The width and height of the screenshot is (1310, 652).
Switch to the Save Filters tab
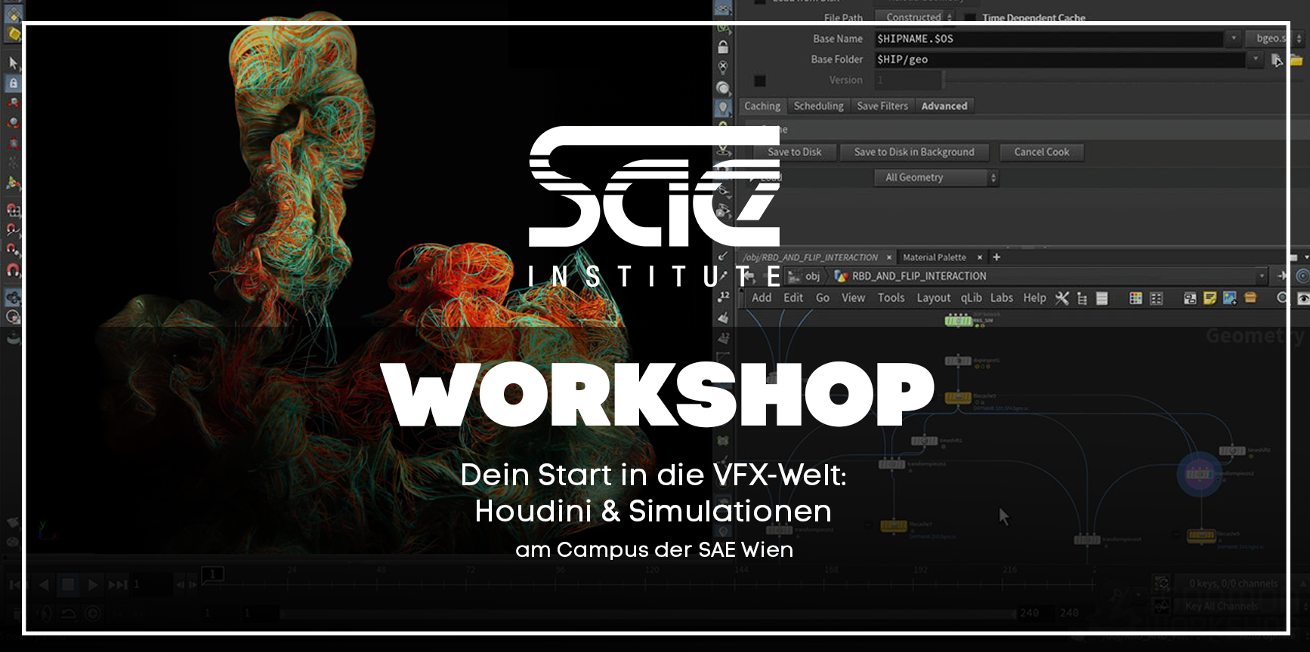[882, 106]
